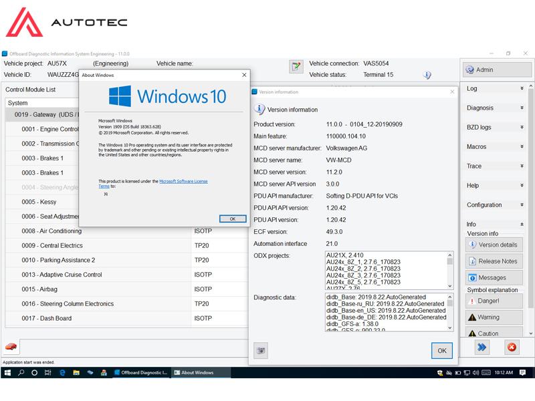Open the notification center icon
Screen dimensions: 535x401
coord(522,373)
